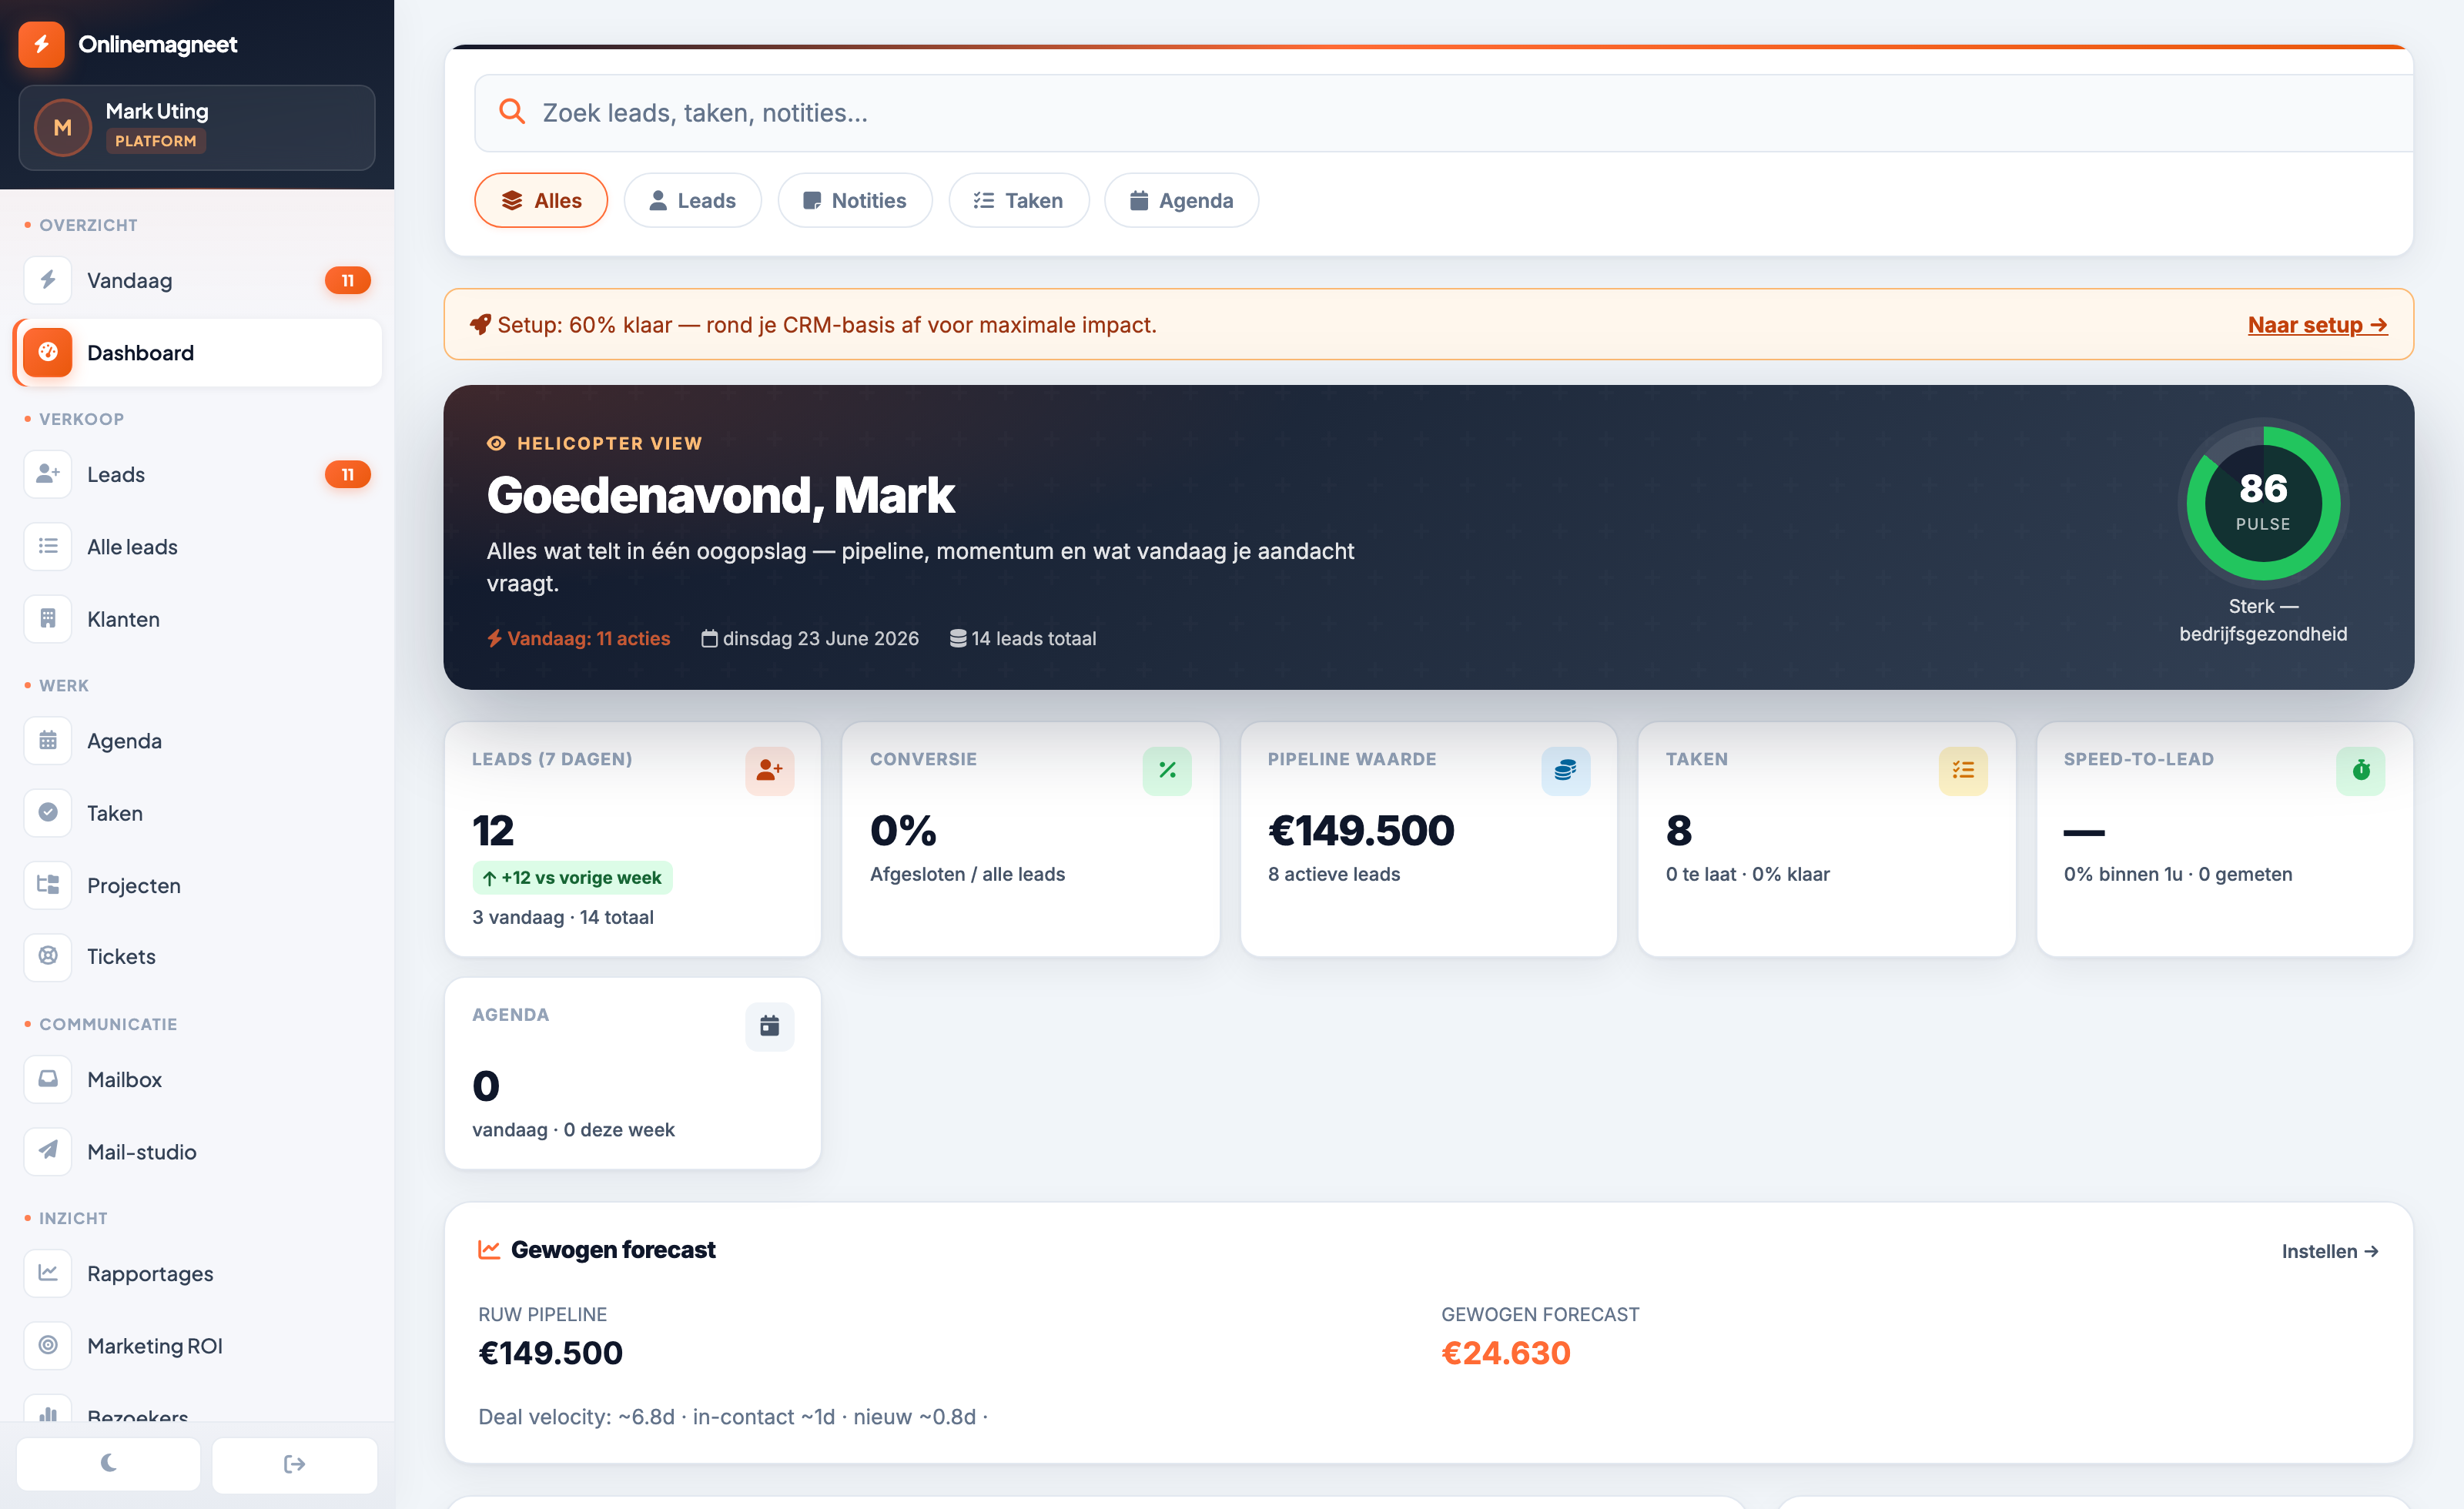Viewport: 2464px width, 1509px height.
Task: Select the Alles filter chip
Action: [541, 200]
